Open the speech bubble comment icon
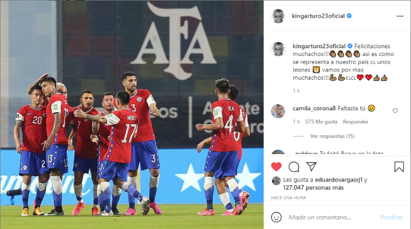 [x=294, y=167]
